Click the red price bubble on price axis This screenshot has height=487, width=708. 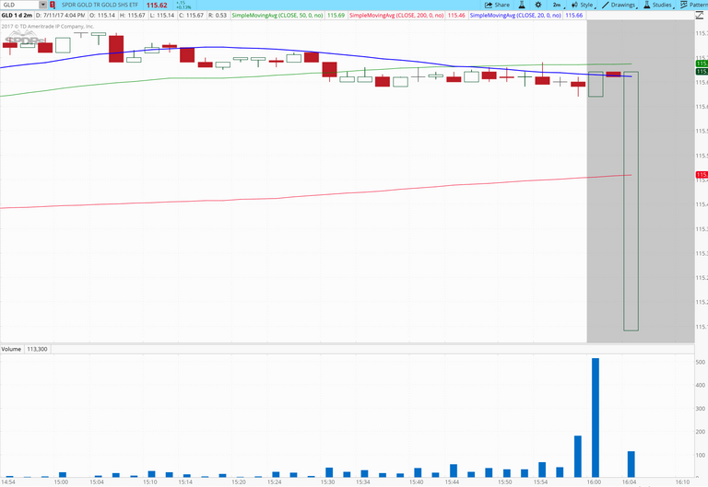tap(702, 175)
